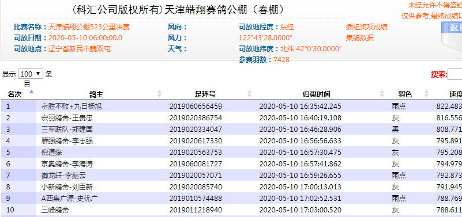This screenshot has width=462, height=217.
Task: Open the 显示 100 rows-per-page dropdown
Action: click(x=31, y=74)
